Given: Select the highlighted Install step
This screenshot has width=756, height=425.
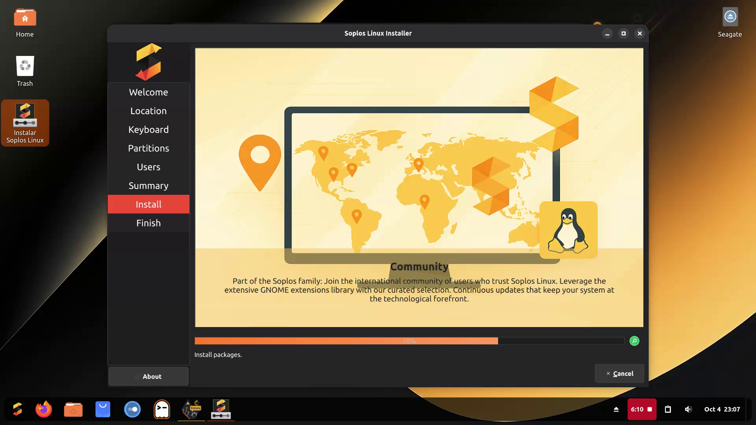Looking at the screenshot, I should (x=148, y=204).
